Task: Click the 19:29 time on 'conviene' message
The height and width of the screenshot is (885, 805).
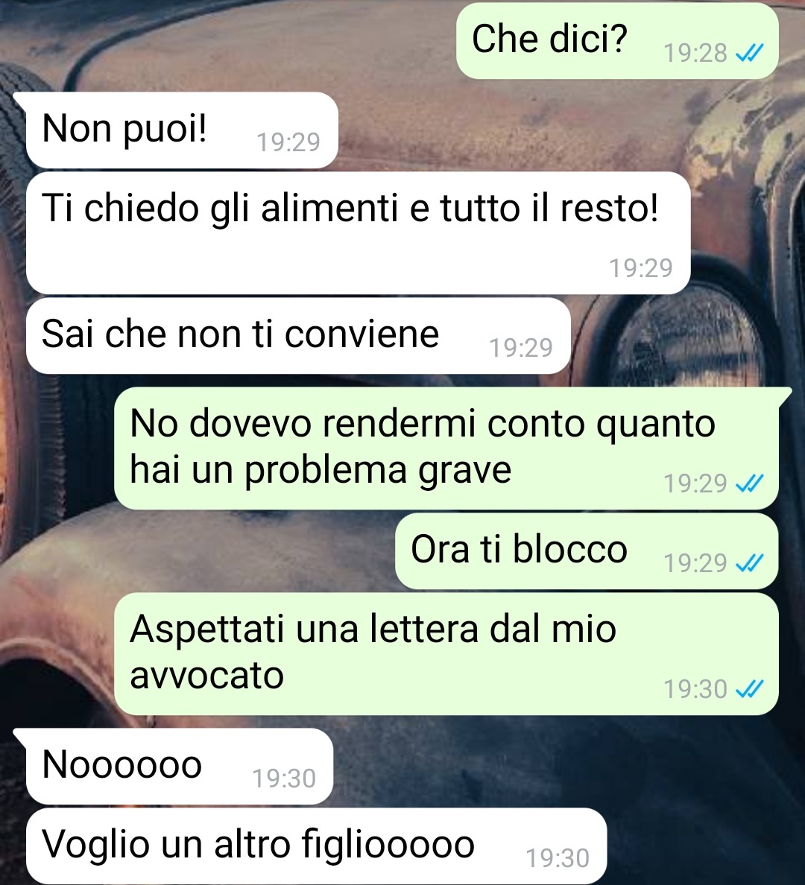Action: 520,348
